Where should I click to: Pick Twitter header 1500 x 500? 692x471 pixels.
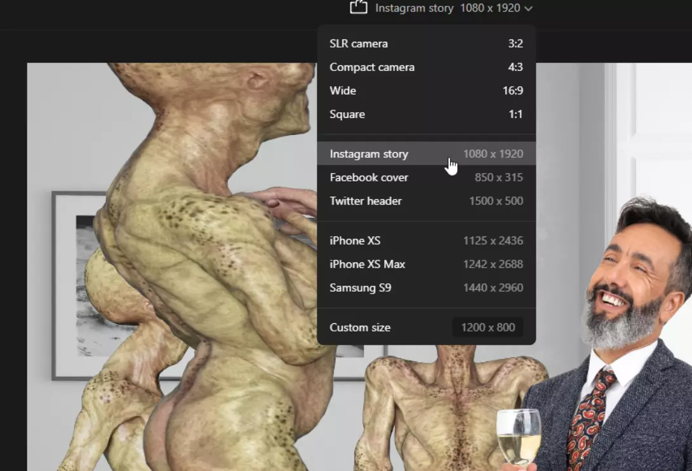pos(426,201)
